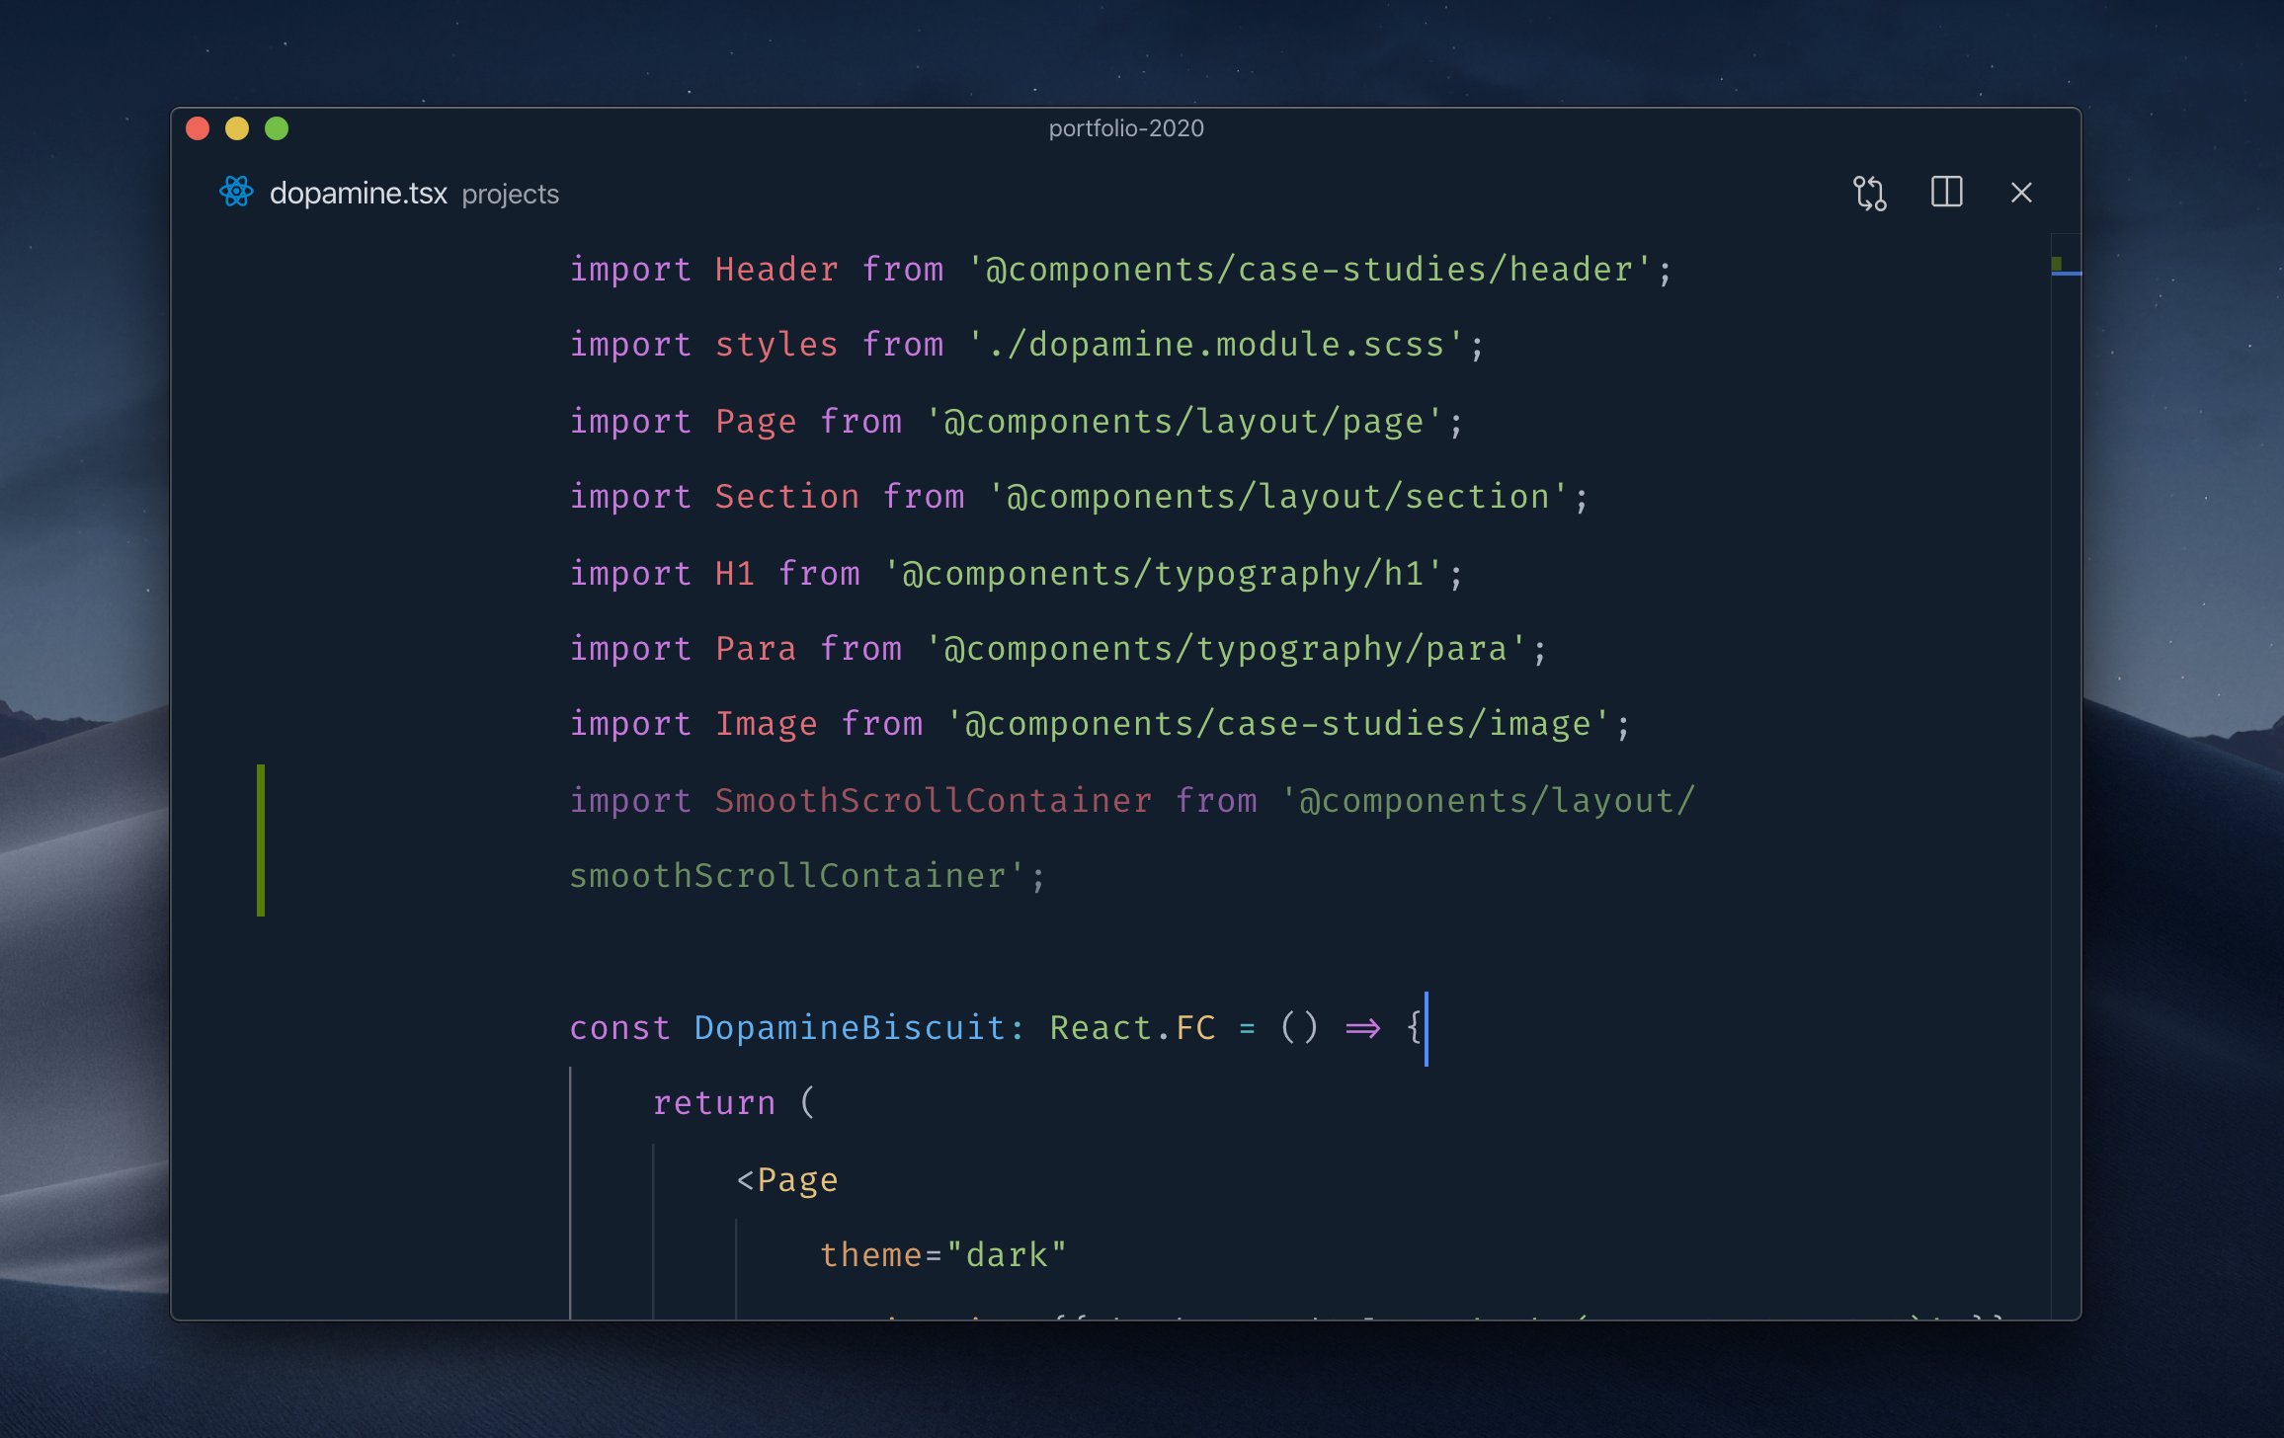Click the arrow function '⇒' symbol
The image size is (2284, 1438).
pos(1362,1029)
